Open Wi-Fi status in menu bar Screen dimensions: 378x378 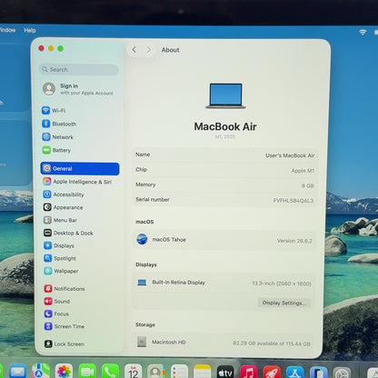click(x=363, y=32)
